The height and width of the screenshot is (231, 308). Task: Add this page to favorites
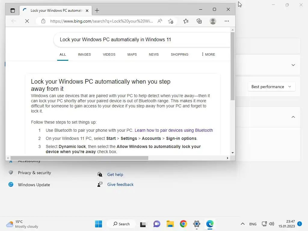pyautogui.click(x=171, y=21)
